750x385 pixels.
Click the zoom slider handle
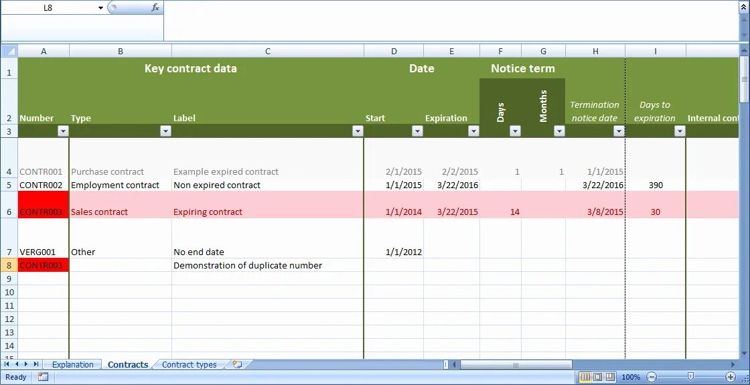(690, 377)
